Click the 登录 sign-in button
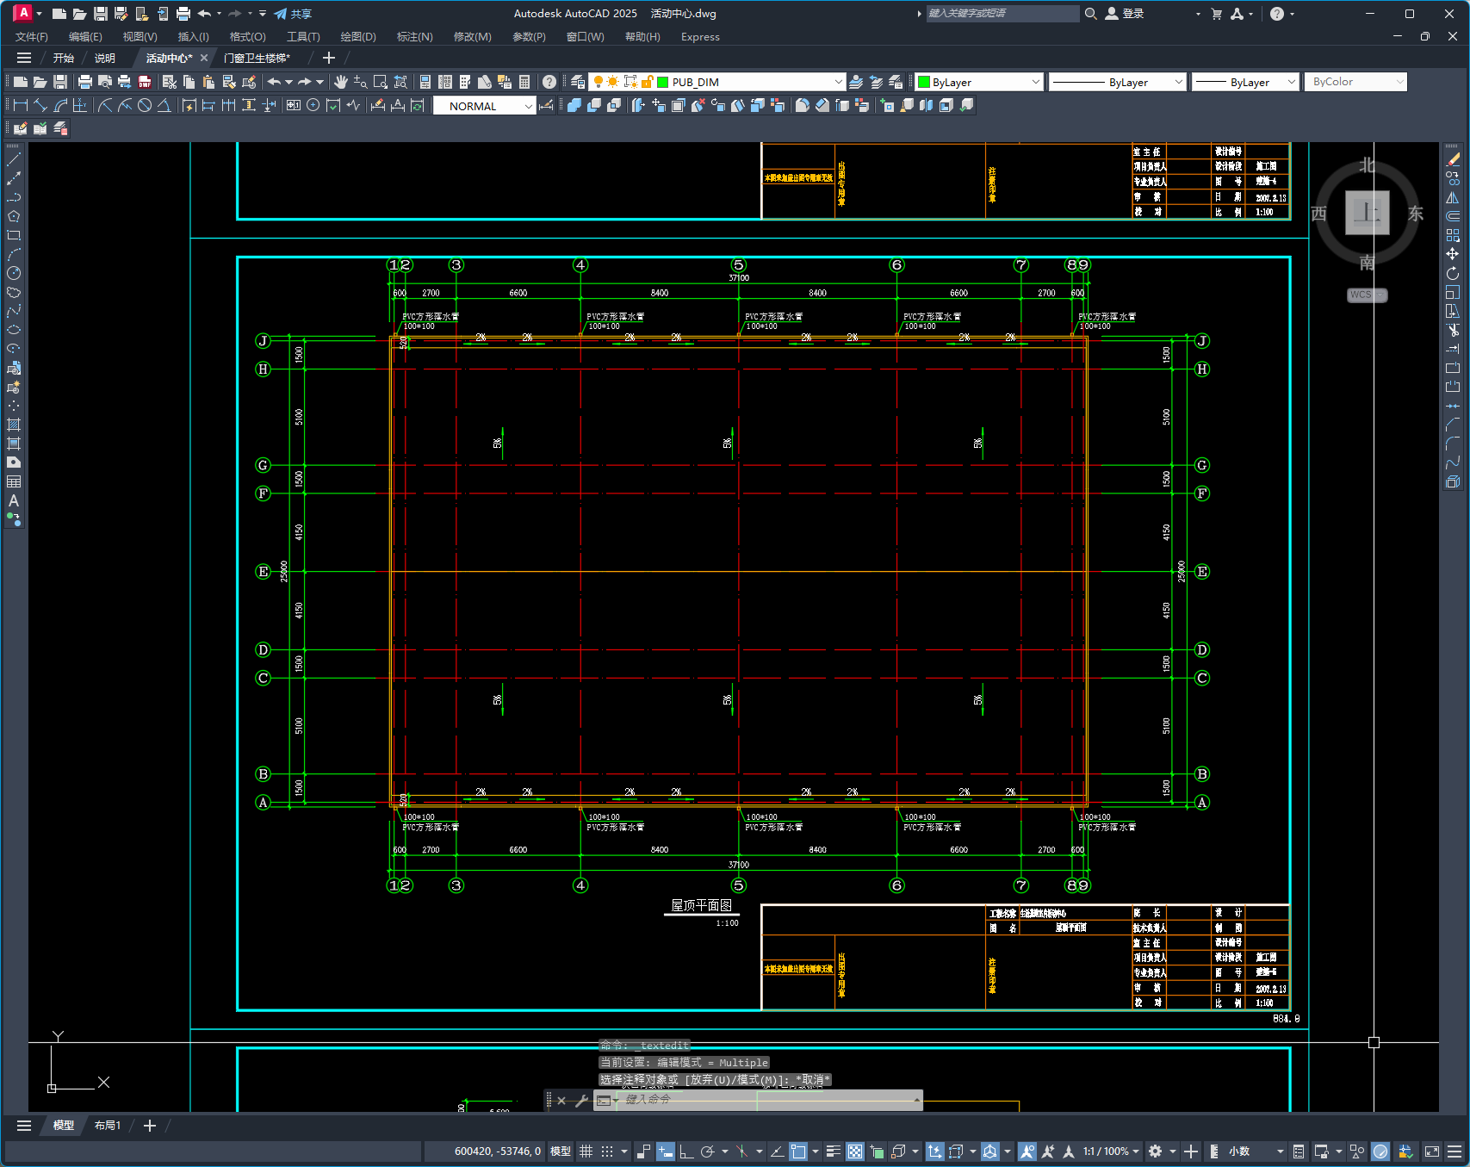The height and width of the screenshot is (1167, 1470). coord(1125,14)
